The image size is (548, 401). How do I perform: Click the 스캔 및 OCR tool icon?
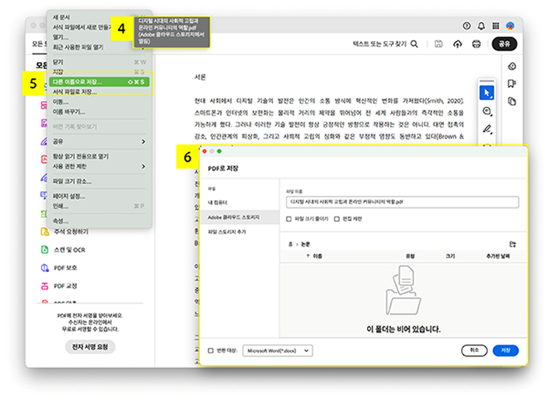coord(45,250)
